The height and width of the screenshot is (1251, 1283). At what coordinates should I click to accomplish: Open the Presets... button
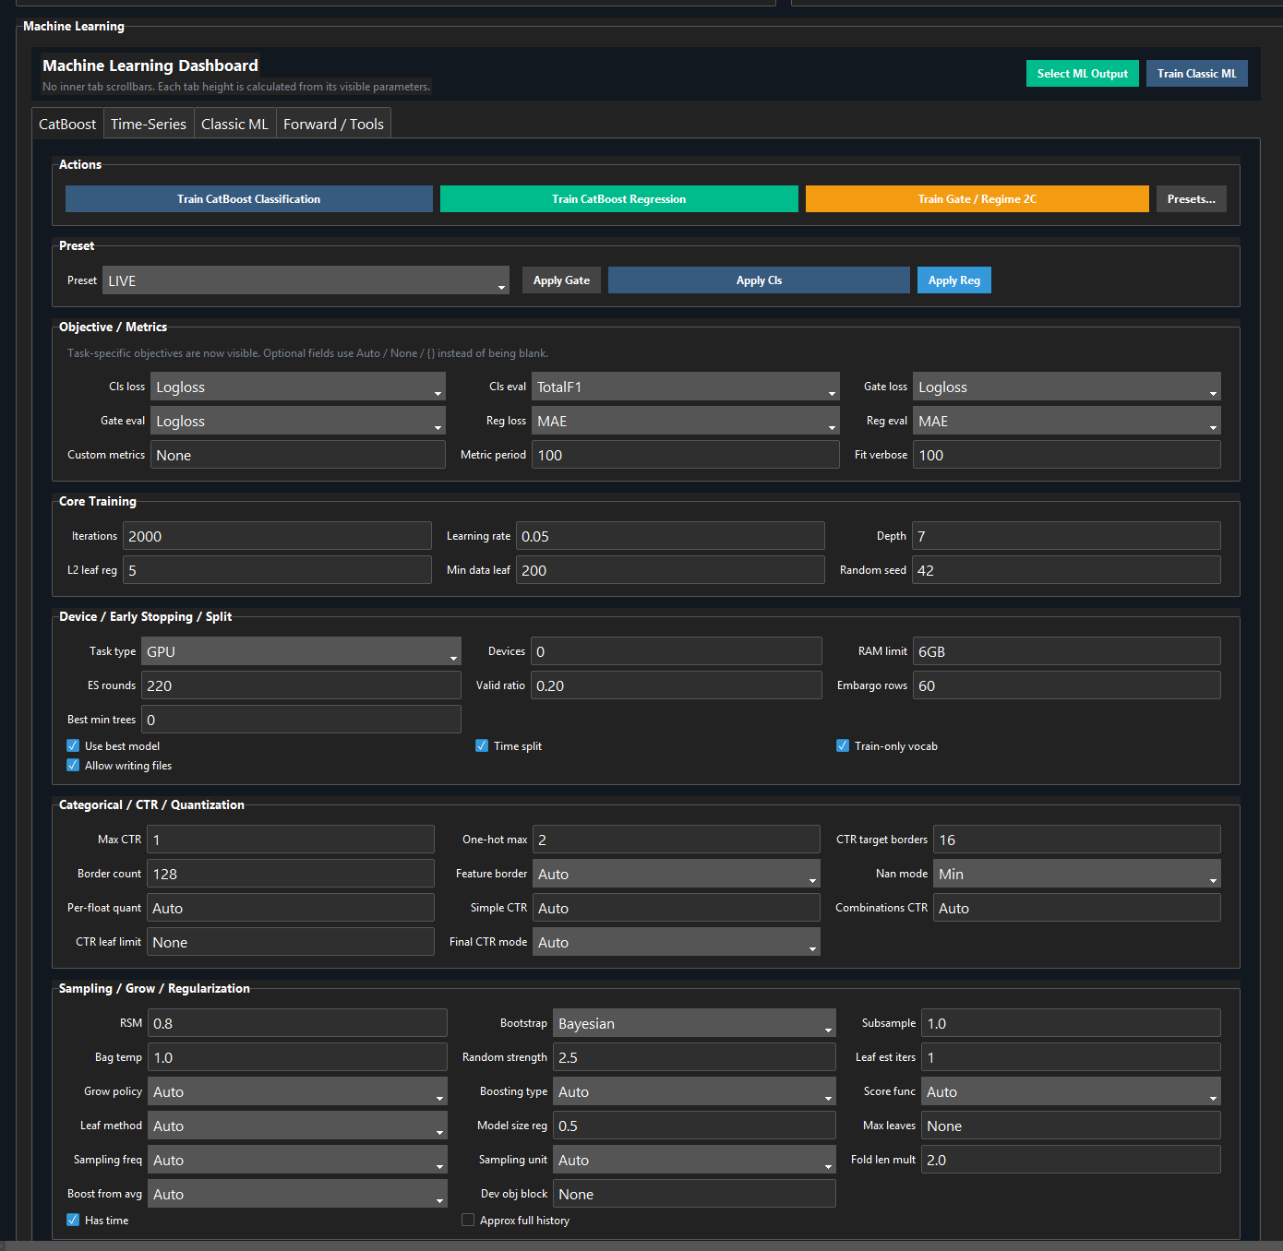click(x=1192, y=199)
